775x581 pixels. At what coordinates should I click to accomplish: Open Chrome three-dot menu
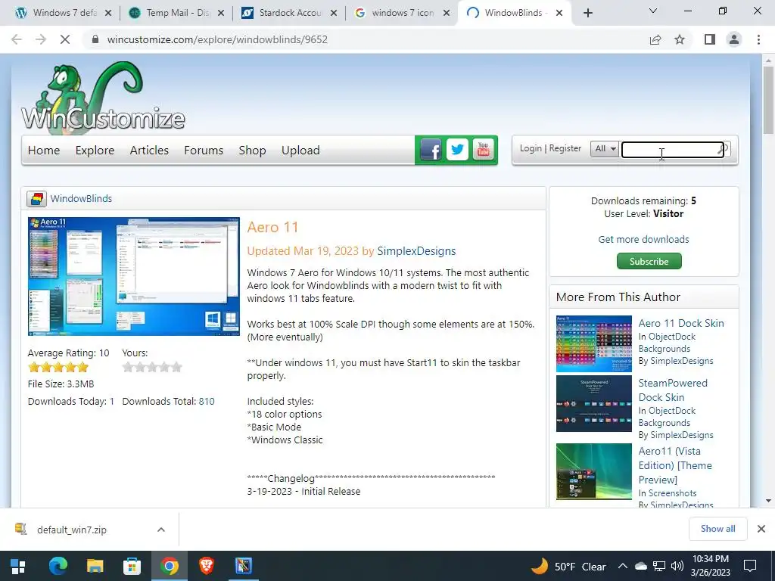758,39
